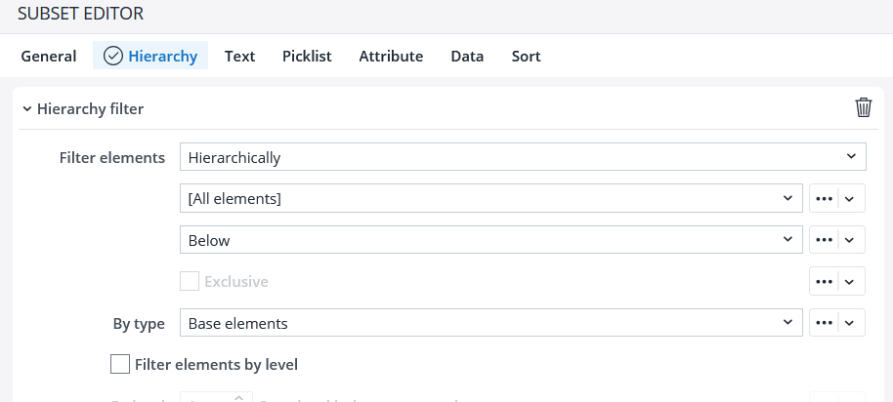This screenshot has height=402, width=893.
Task: Open the arrow menu next to [All elements] ellipsis
Action: (x=851, y=199)
